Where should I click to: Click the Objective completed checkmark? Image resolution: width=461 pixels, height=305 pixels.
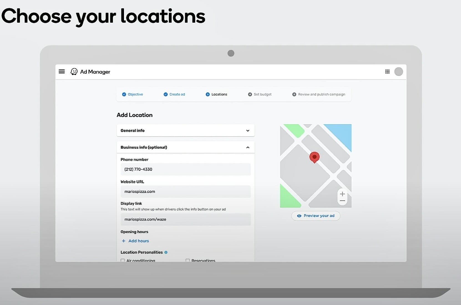point(124,94)
